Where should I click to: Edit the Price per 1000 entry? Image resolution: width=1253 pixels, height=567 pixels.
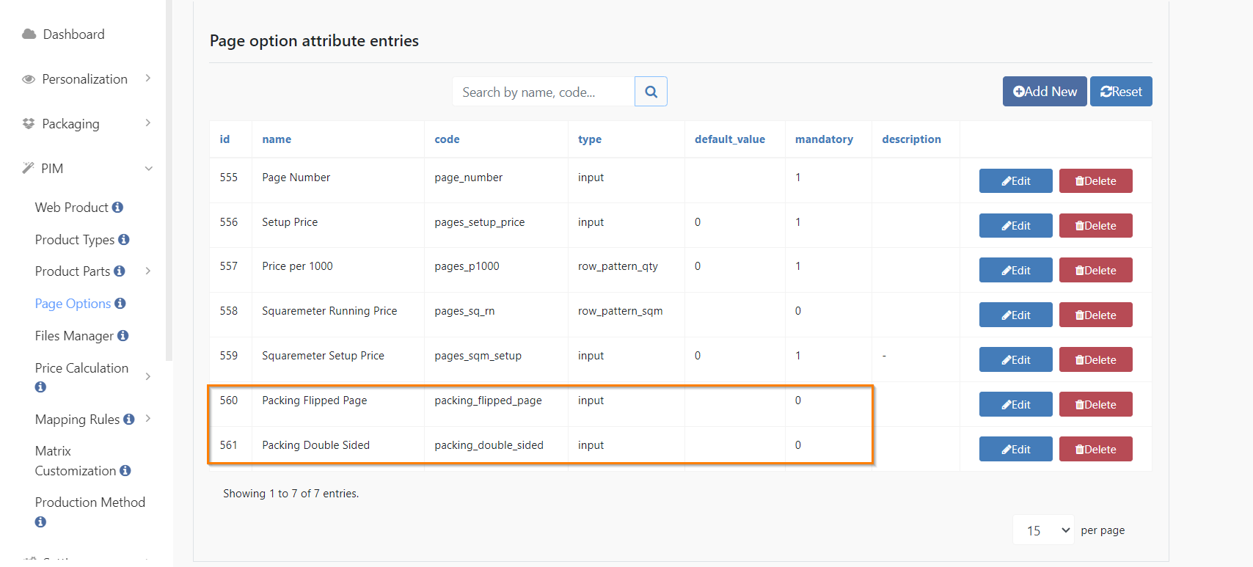pos(1016,271)
